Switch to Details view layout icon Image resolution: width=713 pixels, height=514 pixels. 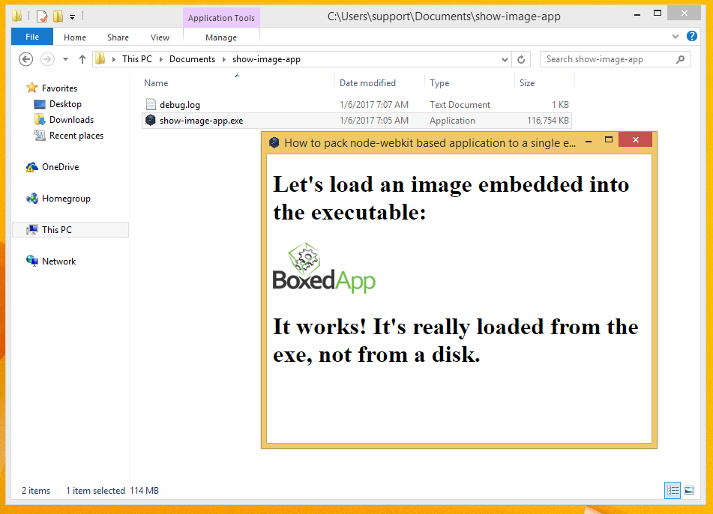pos(673,491)
